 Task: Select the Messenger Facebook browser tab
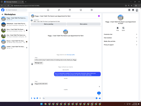coord(14,2)
